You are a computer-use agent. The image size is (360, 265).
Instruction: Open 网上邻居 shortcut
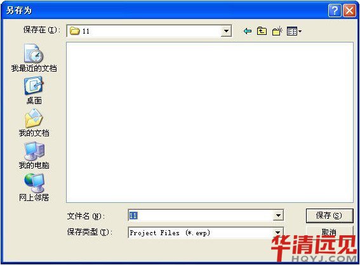tap(34, 188)
